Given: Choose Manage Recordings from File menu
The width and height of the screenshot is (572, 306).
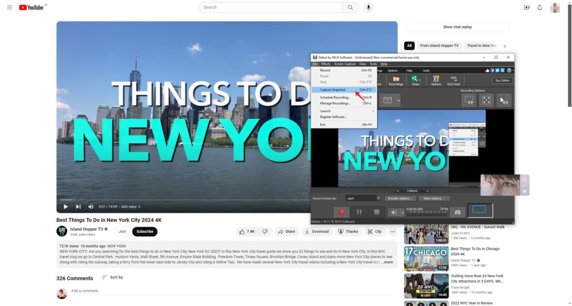Looking at the screenshot, I should 344,103.
